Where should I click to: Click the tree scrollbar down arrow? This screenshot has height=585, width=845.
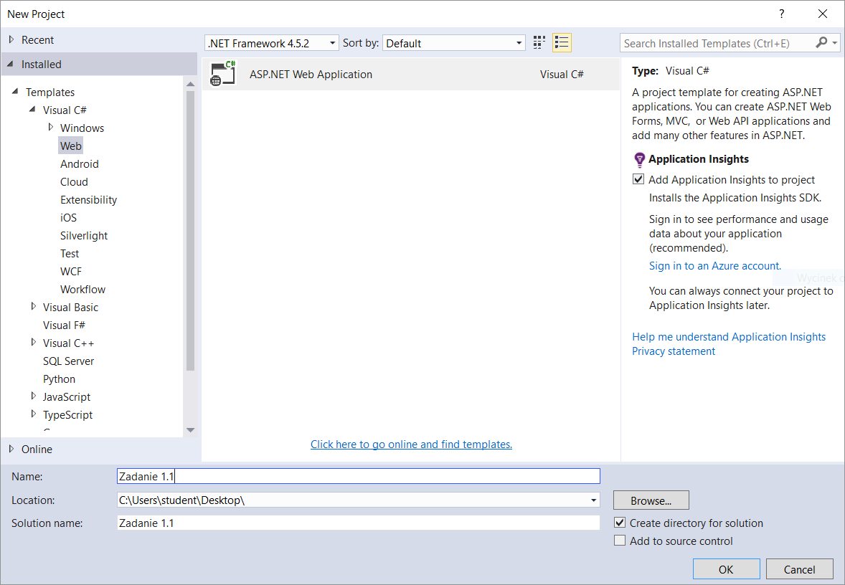tap(190, 430)
